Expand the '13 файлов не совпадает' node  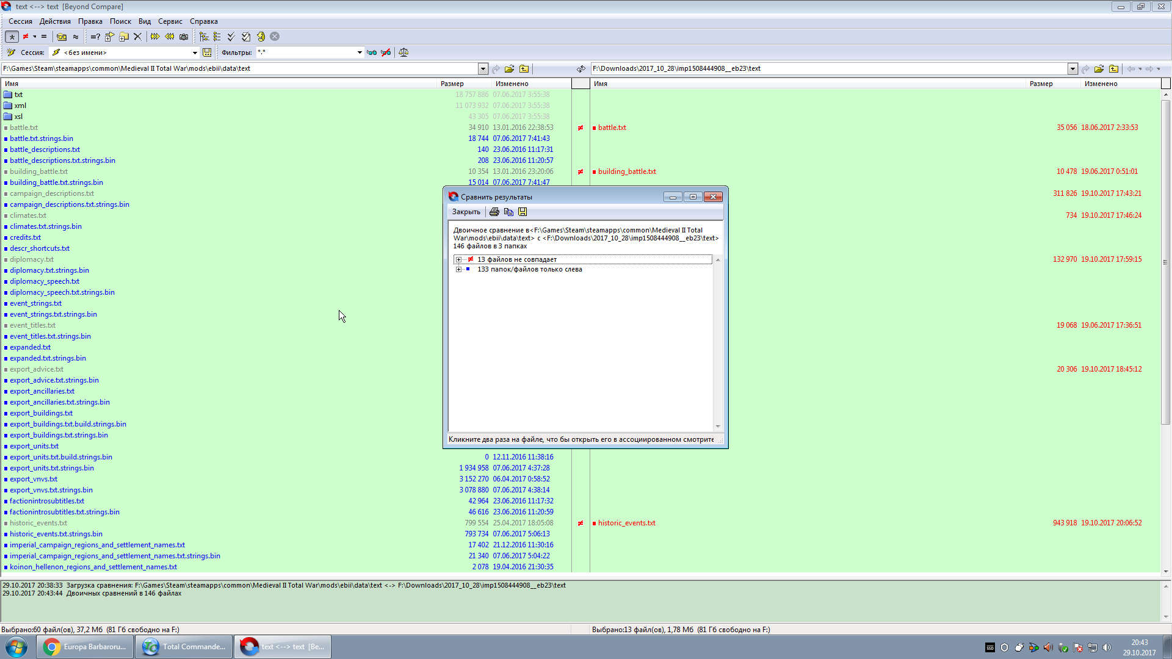[458, 259]
